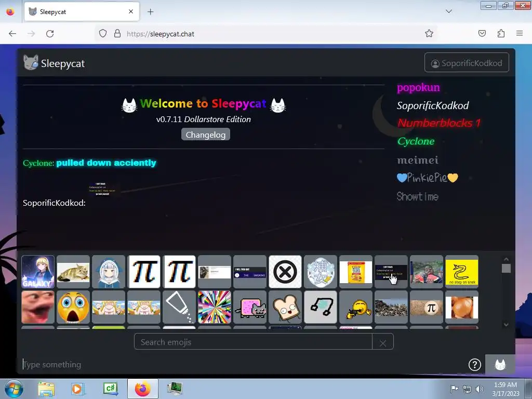The width and height of the screenshot is (532, 399).
Task: Select PinkiePie in the users list
Action: point(428,178)
